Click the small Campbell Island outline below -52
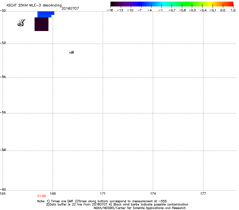Viewport: 239px width, 210px height. [x=72, y=52]
